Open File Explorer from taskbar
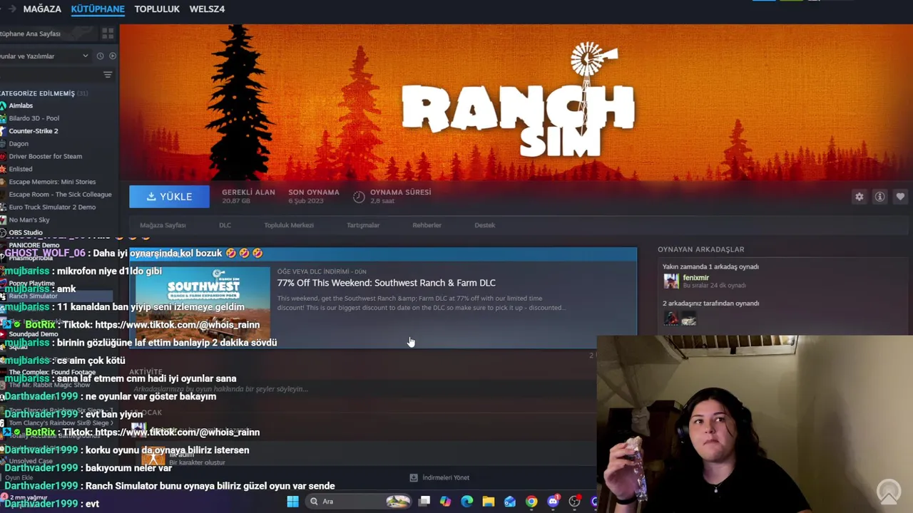The width and height of the screenshot is (913, 513). pos(488,502)
